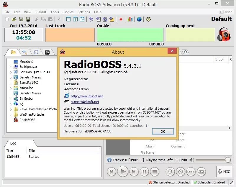
Task: Add a new playlist tab with plus
Action: 186,52
